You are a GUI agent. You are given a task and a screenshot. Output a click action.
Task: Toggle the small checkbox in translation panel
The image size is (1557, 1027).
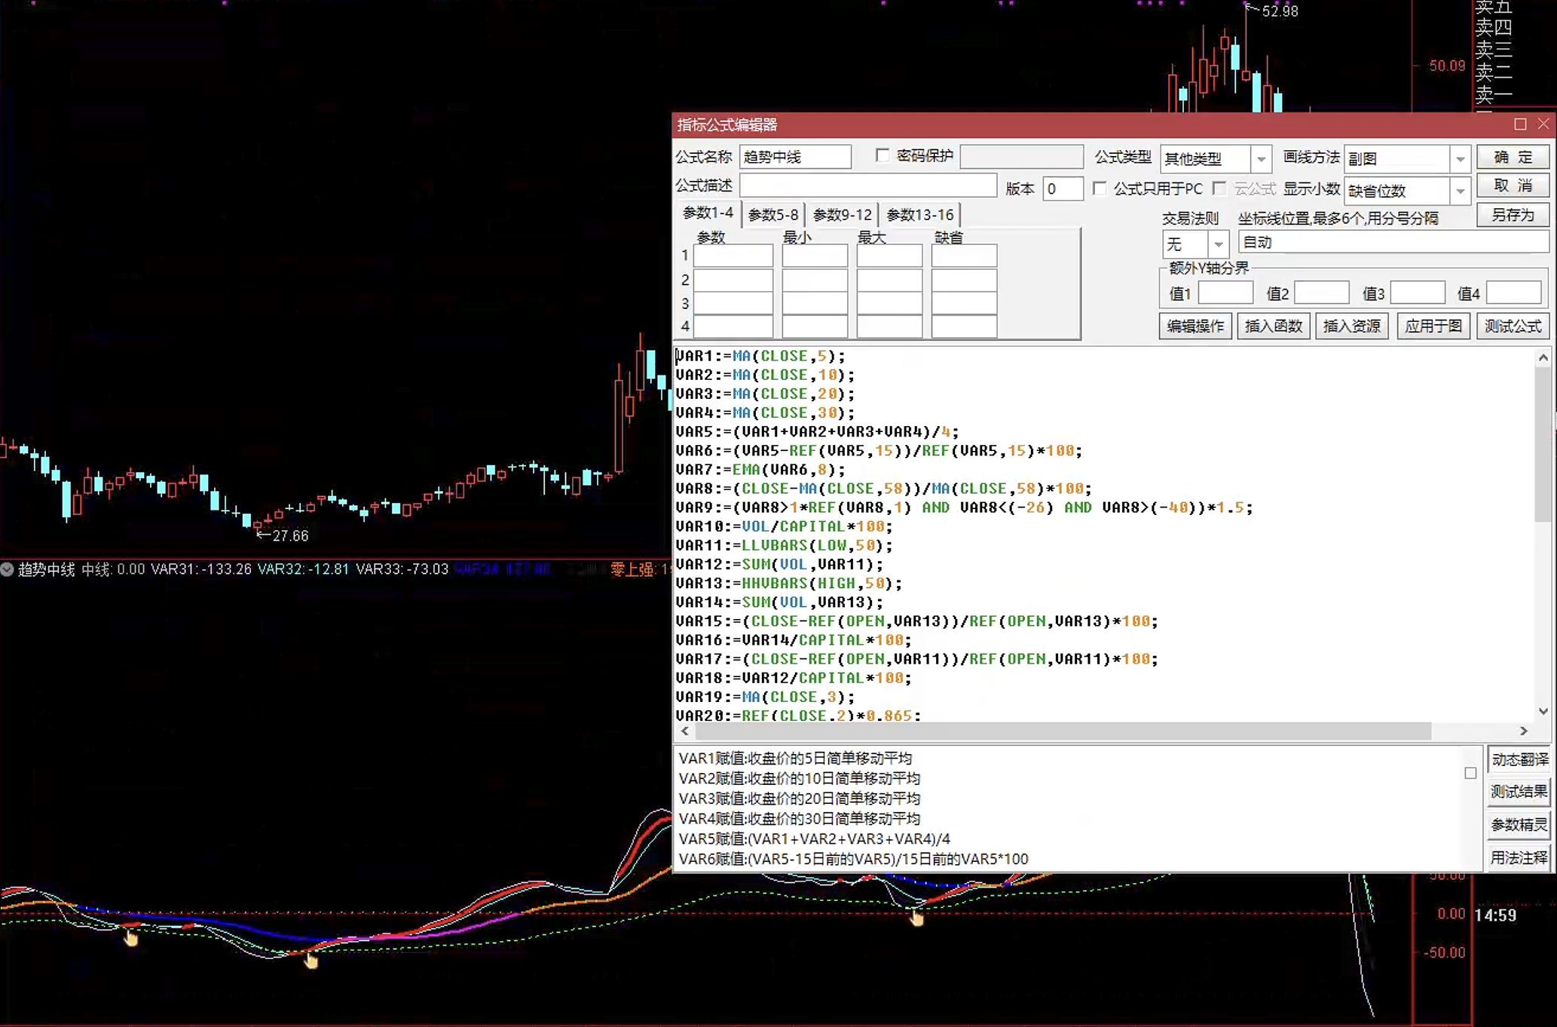(x=1470, y=773)
